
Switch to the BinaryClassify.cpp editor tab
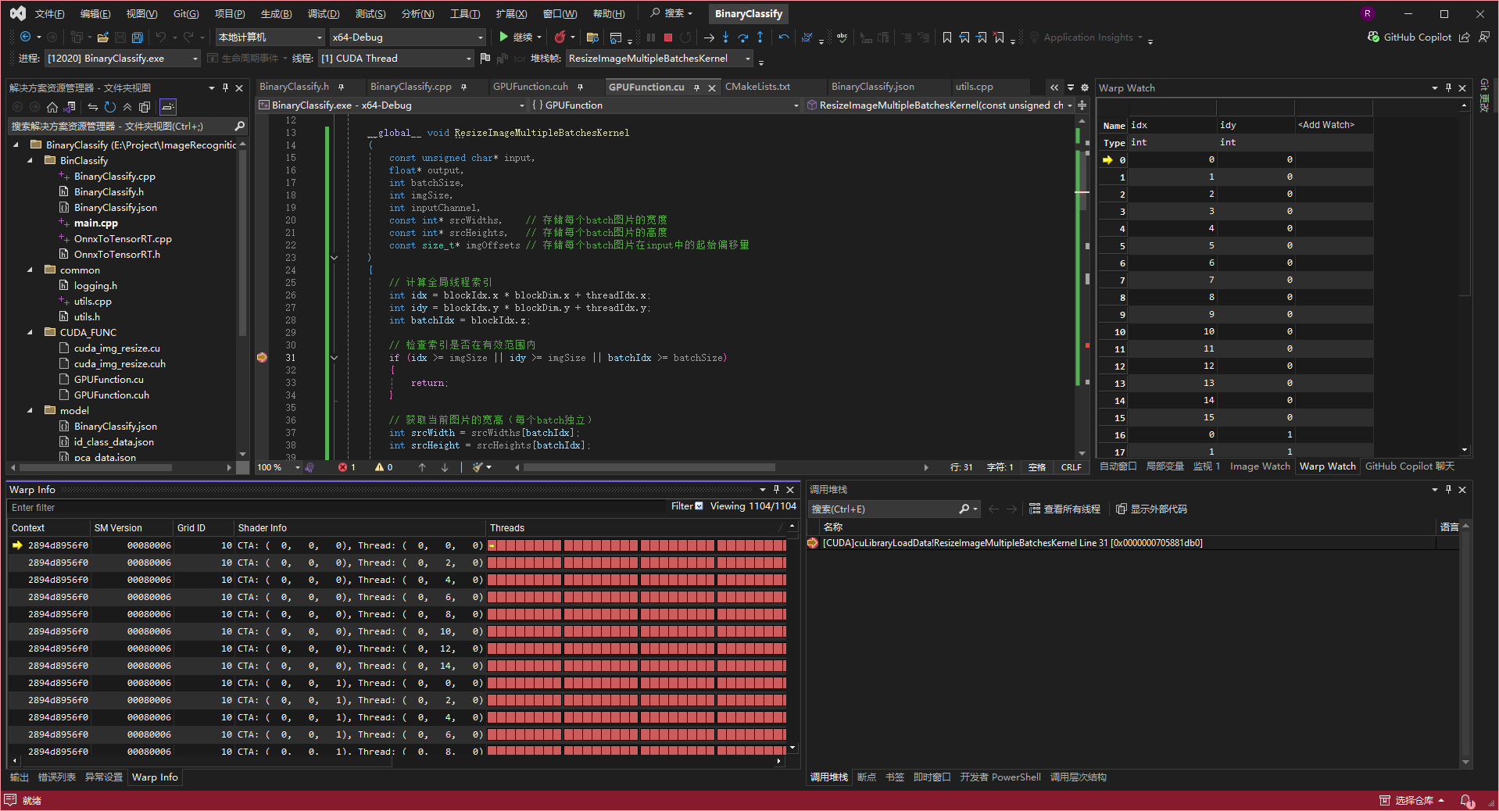click(x=410, y=87)
